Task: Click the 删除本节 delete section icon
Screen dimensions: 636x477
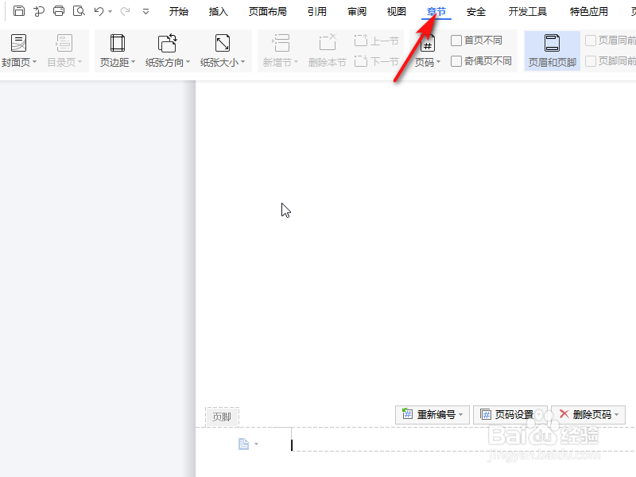Action: [328, 43]
